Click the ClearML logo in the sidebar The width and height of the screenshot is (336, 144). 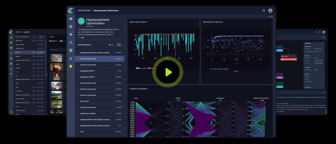pos(71,11)
